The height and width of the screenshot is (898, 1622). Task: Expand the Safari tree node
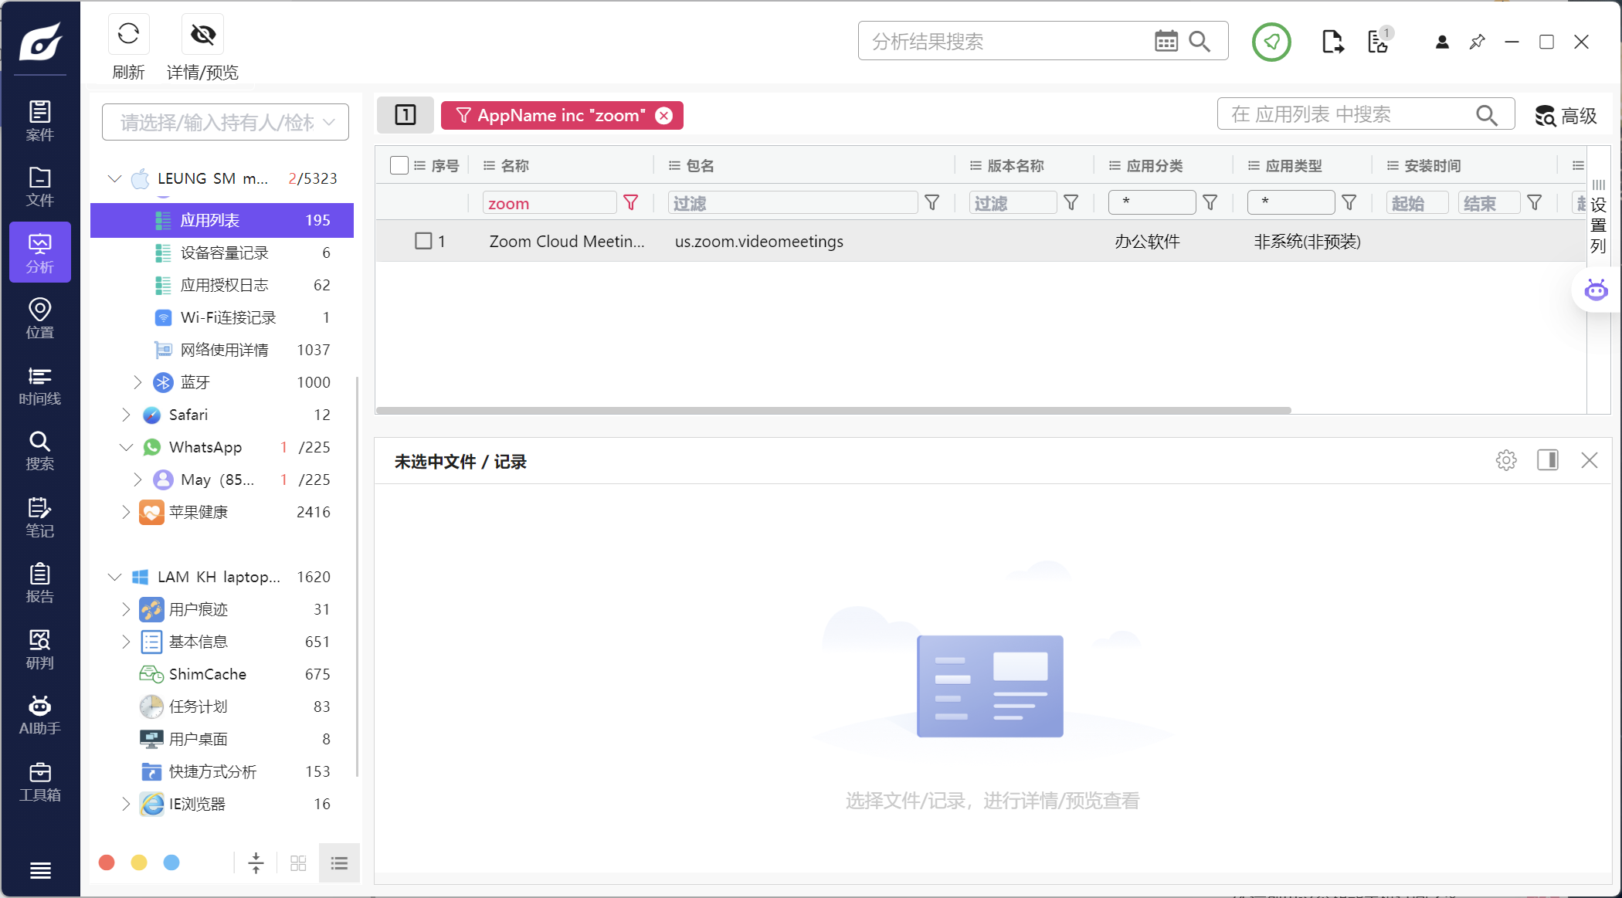click(x=126, y=415)
